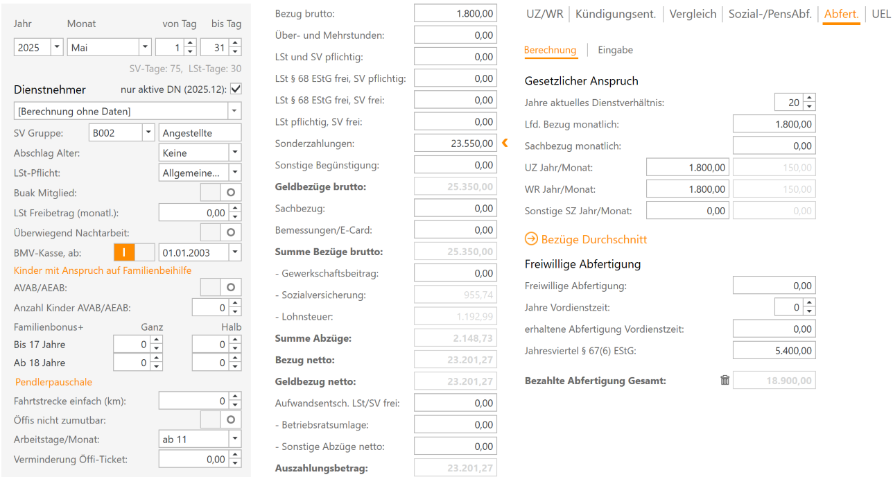Switch to the Vergleich tab

[x=693, y=13]
